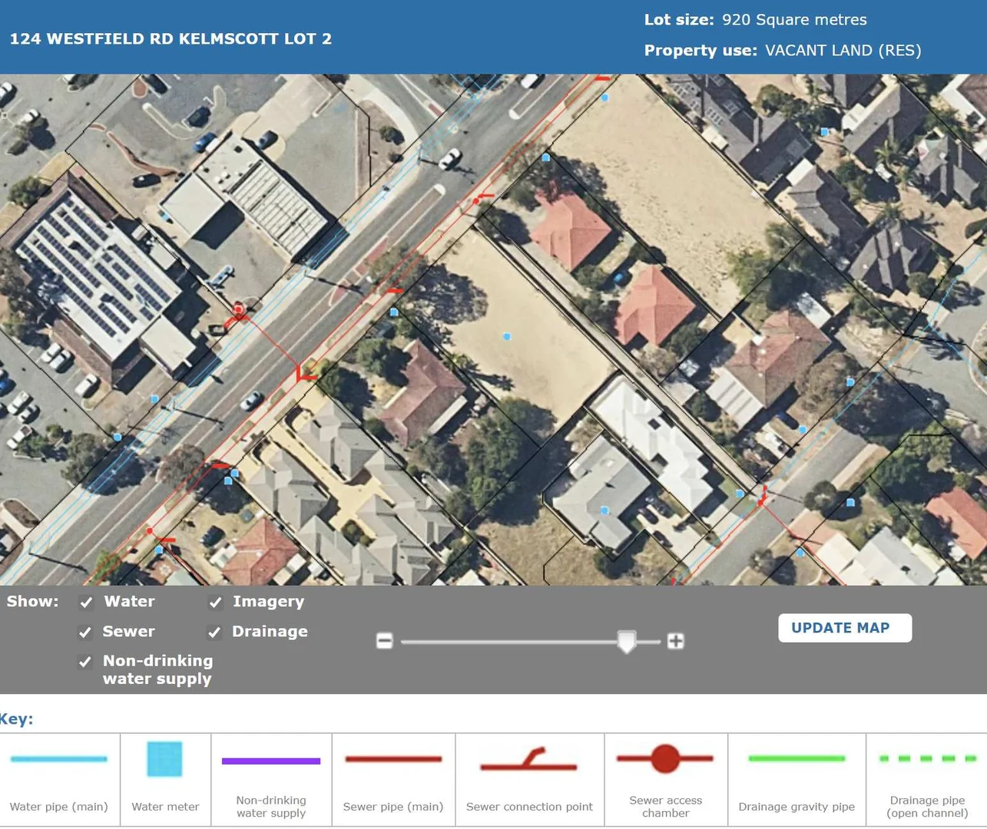Screen dimensions: 987x829
Task: Click the zoom slider handle
Action: (x=627, y=641)
